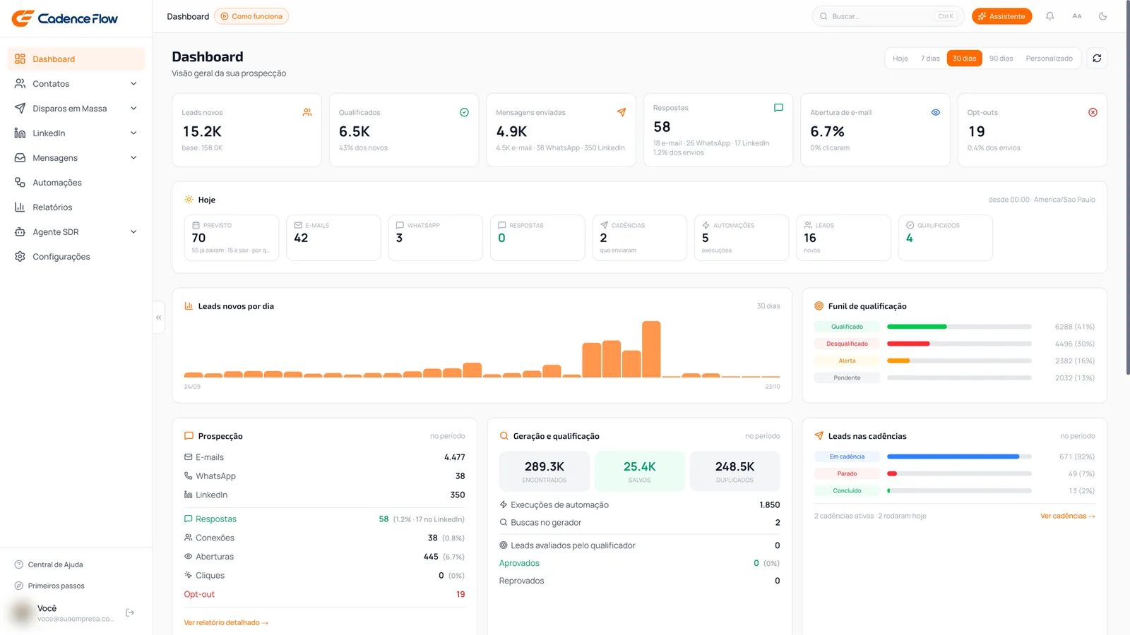Open Primeiros passos link

click(x=49, y=586)
